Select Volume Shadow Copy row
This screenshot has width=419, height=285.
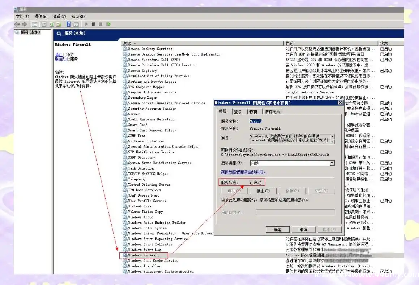(145, 212)
